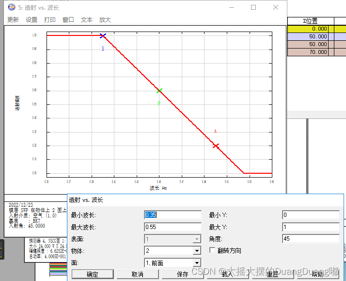The height and width of the screenshot is (281, 346).
Task: Close the 透射 vs. 波长 plot window
Action: [x=276, y=7]
